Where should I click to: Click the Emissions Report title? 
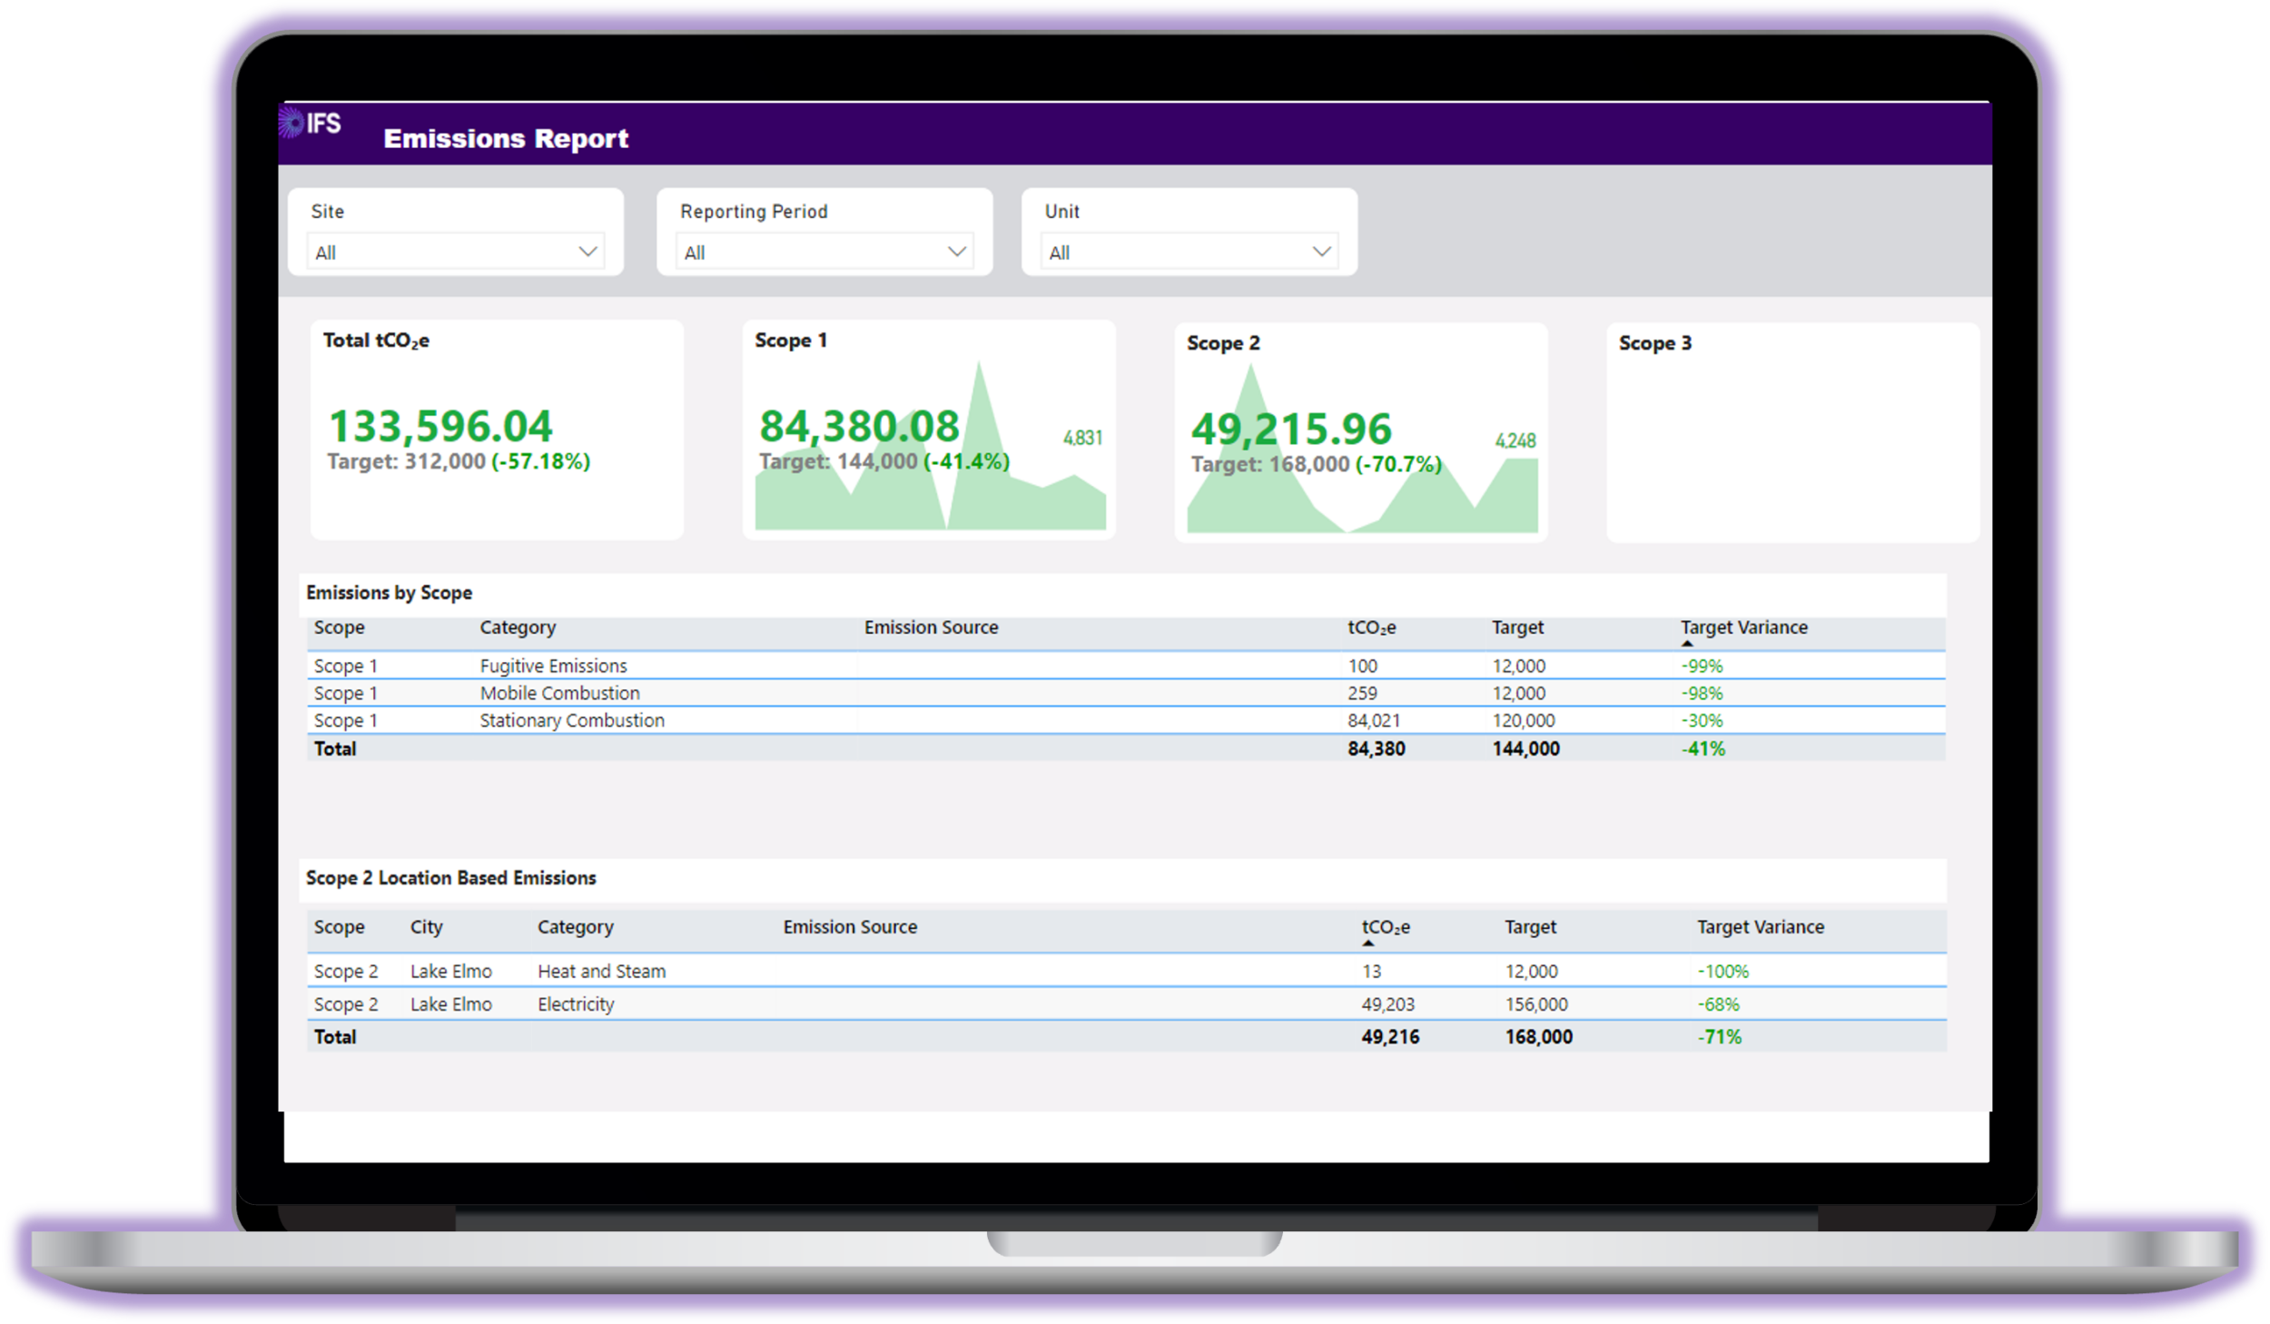506,138
